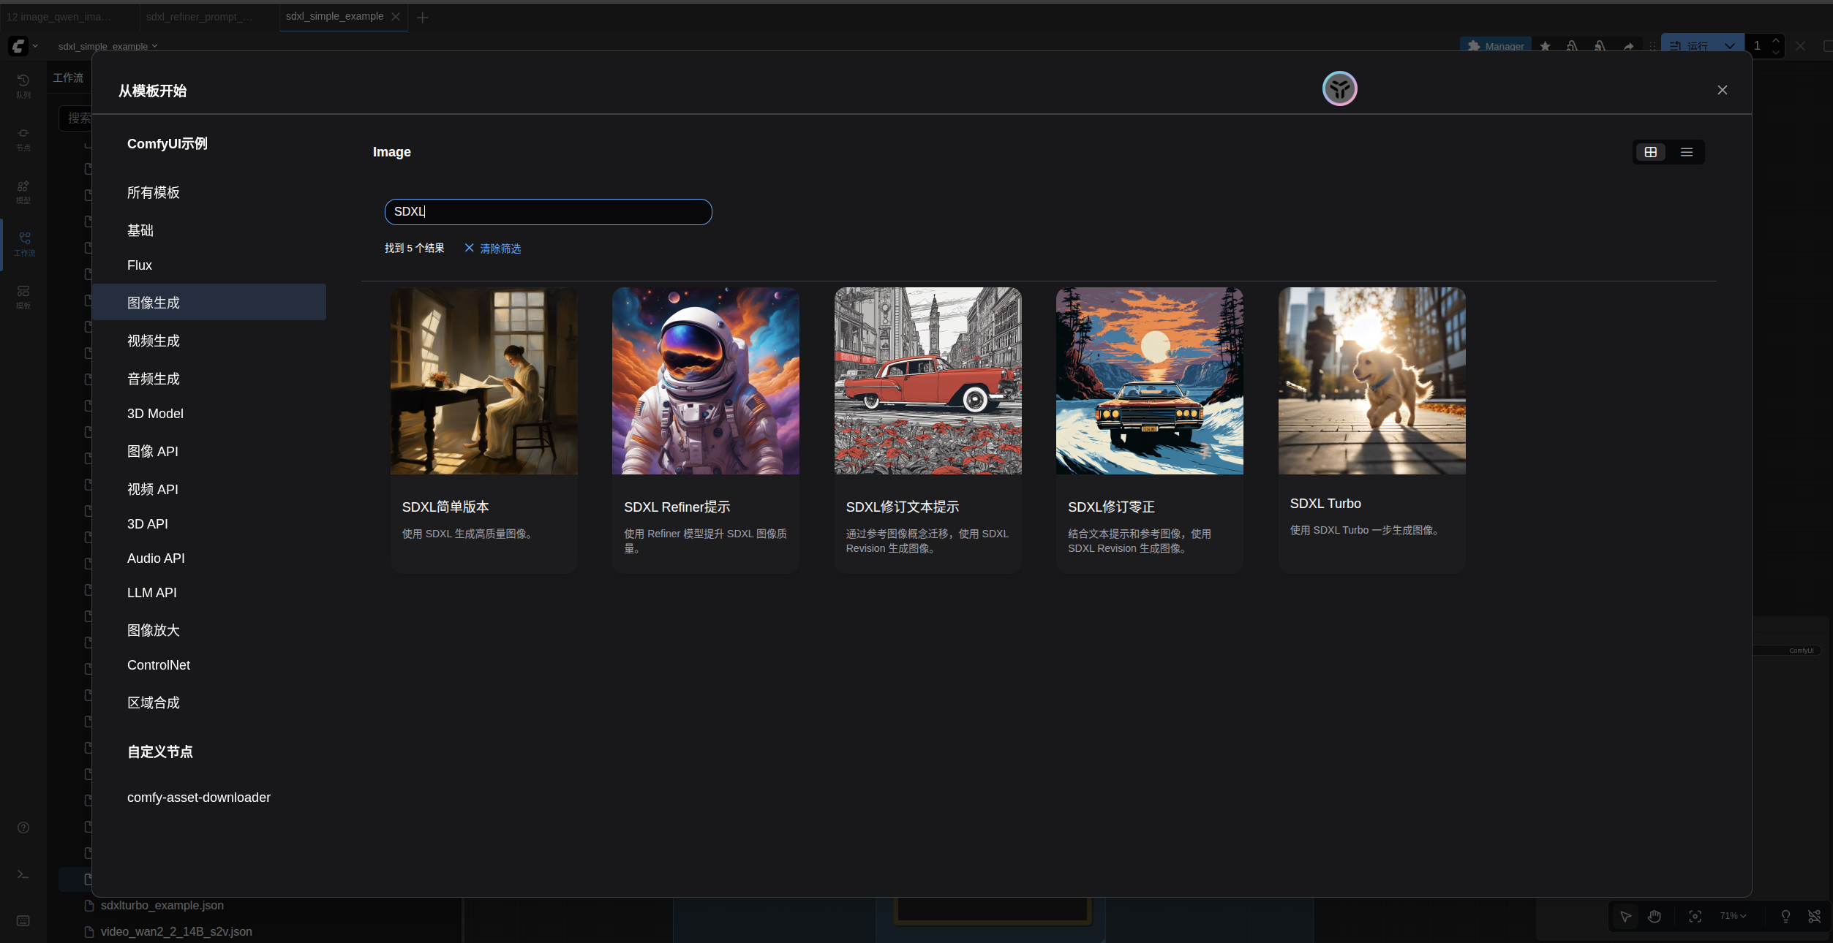Close the template dialog
The height and width of the screenshot is (943, 1833).
coord(1723,90)
